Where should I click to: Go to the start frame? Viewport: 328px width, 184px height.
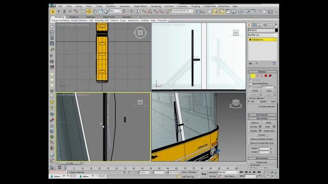pyautogui.click(x=241, y=172)
